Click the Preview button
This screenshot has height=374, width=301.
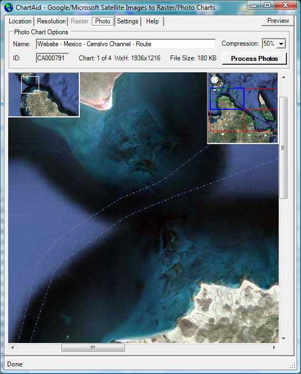point(278,21)
